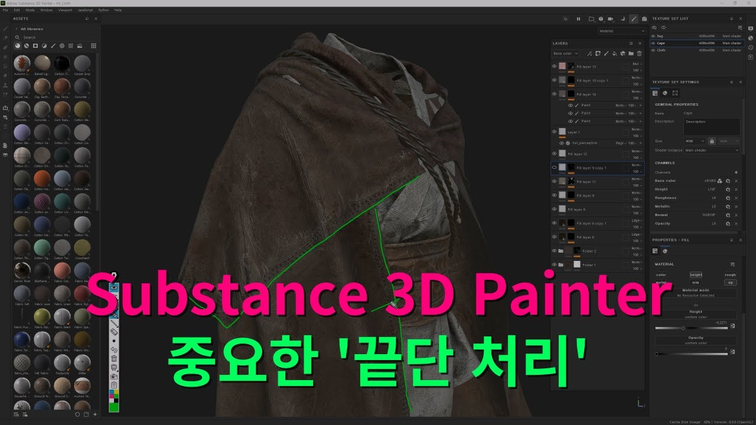Image resolution: width=756 pixels, height=425 pixels.
Task: Open blend mode dropdown for Fill layer 6
Action: click(637, 234)
